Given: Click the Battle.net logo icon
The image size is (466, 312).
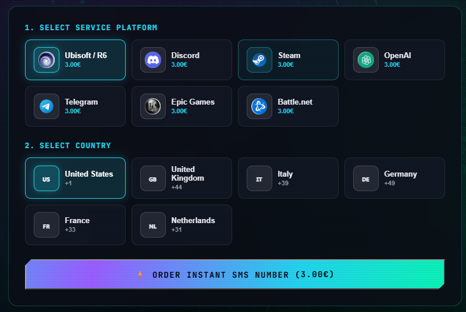Looking at the screenshot, I should pyautogui.click(x=259, y=106).
